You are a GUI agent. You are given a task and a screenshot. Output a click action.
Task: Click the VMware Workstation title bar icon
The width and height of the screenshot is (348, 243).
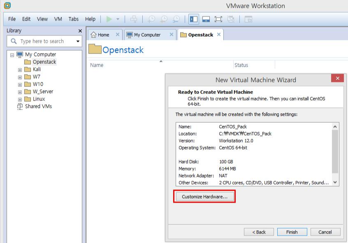click(x=7, y=5)
